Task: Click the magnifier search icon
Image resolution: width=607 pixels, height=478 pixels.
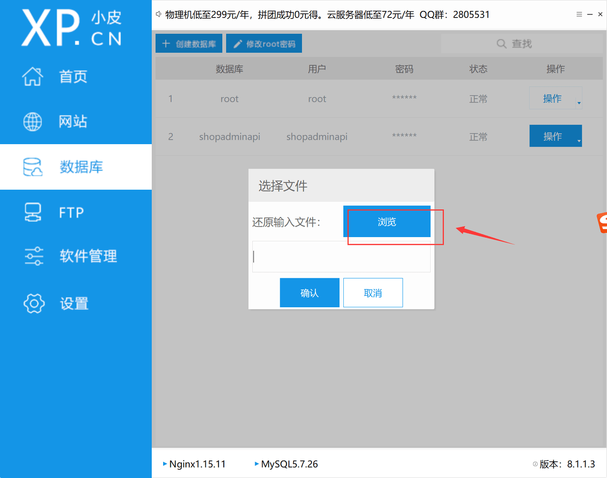Action: [501, 44]
